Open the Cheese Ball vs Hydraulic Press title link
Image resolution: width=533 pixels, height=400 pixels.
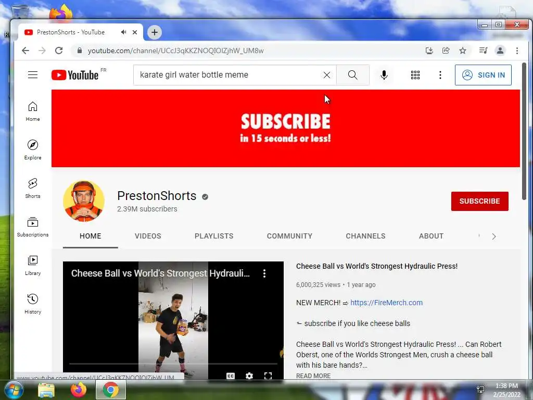[x=377, y=266]
